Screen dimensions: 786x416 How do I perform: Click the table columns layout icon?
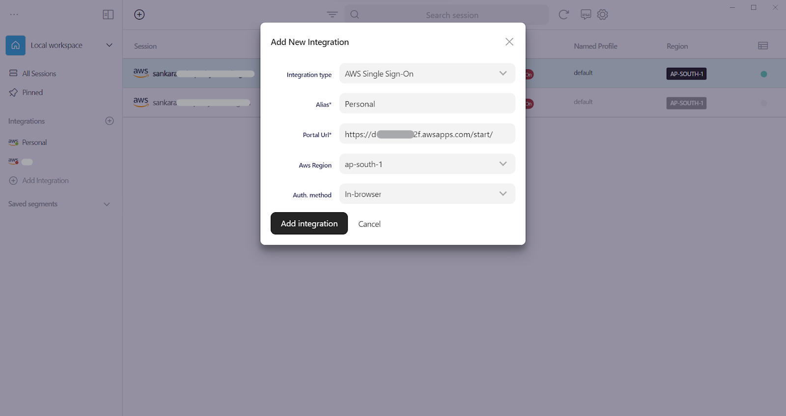pos(763,46)
